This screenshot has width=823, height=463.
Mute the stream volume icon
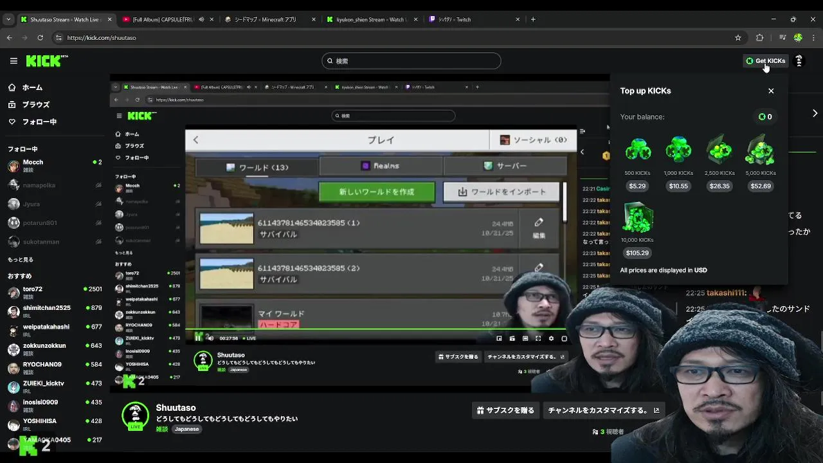pos(210,338)
